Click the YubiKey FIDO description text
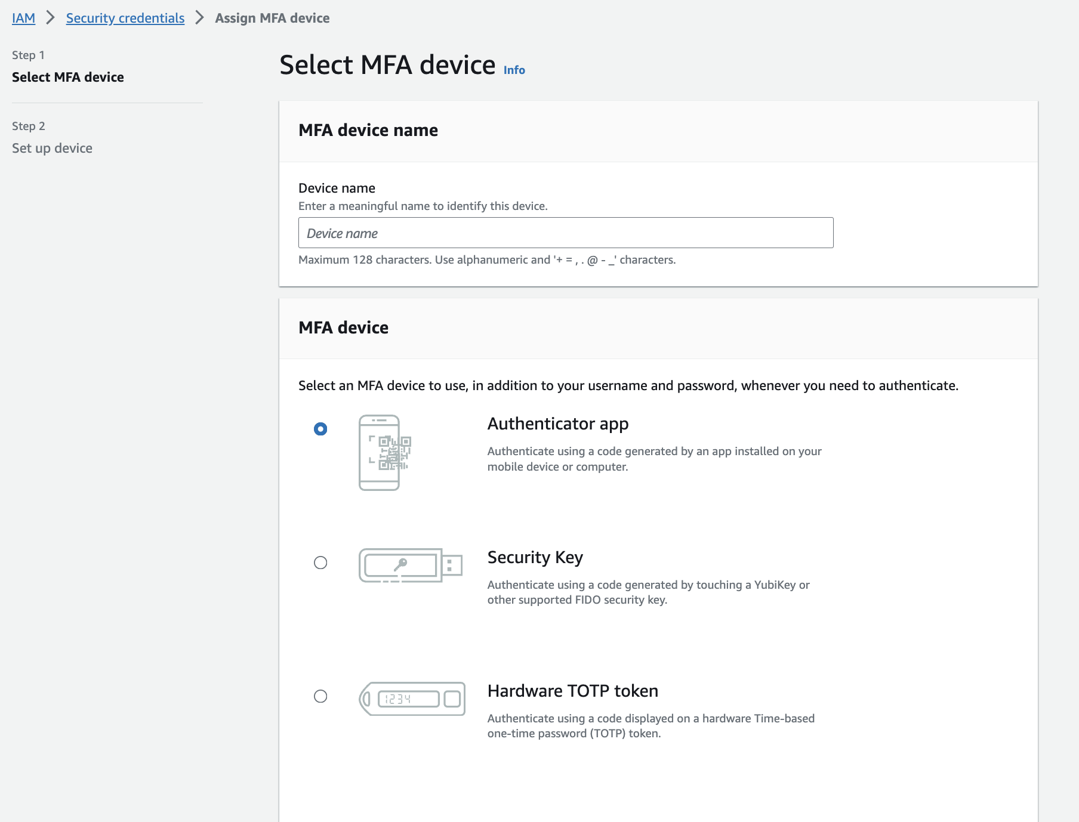This screenshot has height=822, width=1079. (x=649, y=592)
